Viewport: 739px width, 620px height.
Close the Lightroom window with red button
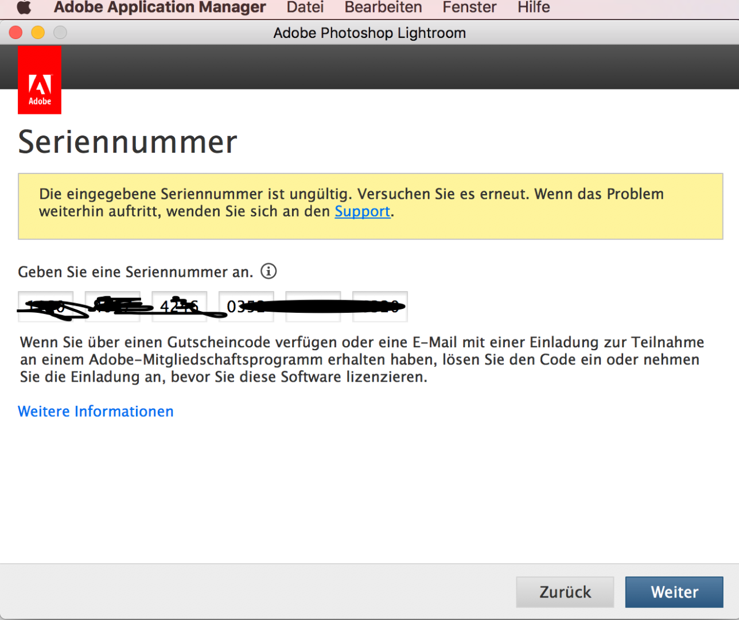(x=16, y=33)
